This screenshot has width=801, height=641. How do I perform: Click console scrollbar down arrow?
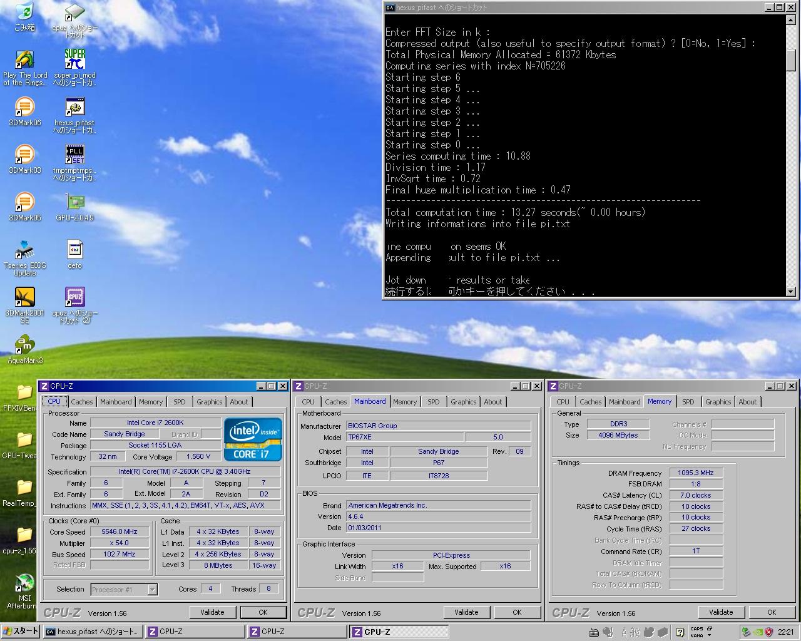tap(790, 291)
